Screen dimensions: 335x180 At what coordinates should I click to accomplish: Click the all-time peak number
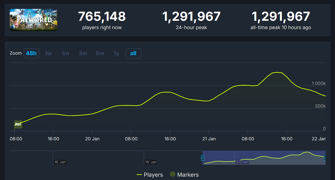coord(281,17)
